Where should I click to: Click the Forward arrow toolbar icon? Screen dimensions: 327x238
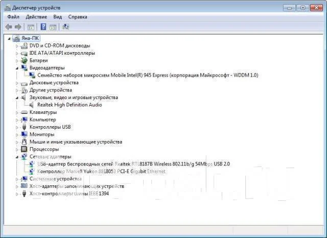coord(18,27)
